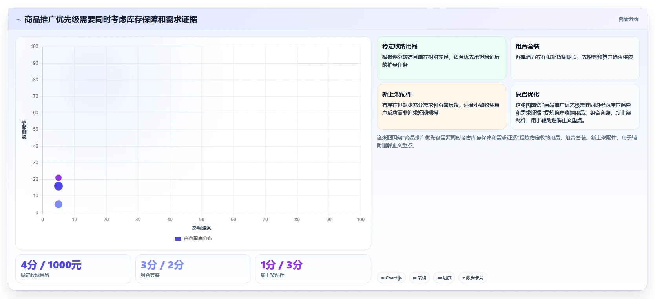
Task: Click description starting 模拟评分较高且库存相对充足
Action: (x=441, y=61)
